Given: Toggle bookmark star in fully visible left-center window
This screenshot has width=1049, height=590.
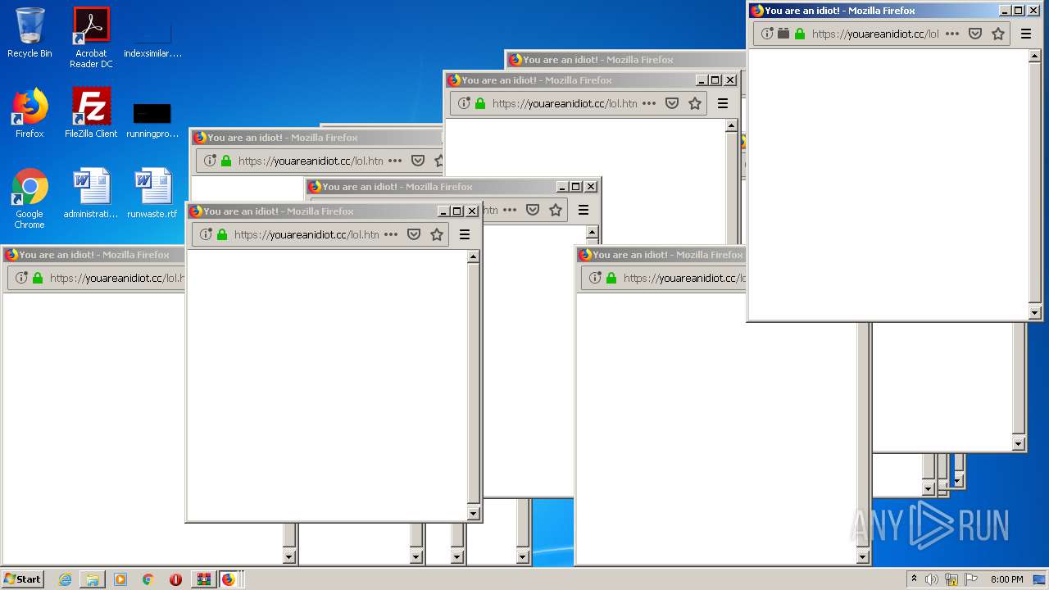Looking at the screenshot, I should pyautogui.click(x=437, y=234).
